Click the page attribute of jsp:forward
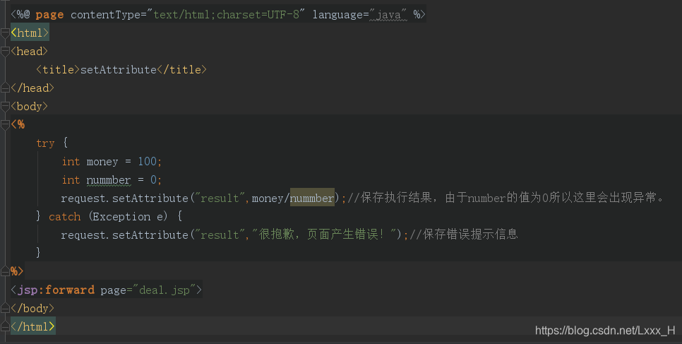Viewport: 682px width, 344px height. (x=113, y=290)
